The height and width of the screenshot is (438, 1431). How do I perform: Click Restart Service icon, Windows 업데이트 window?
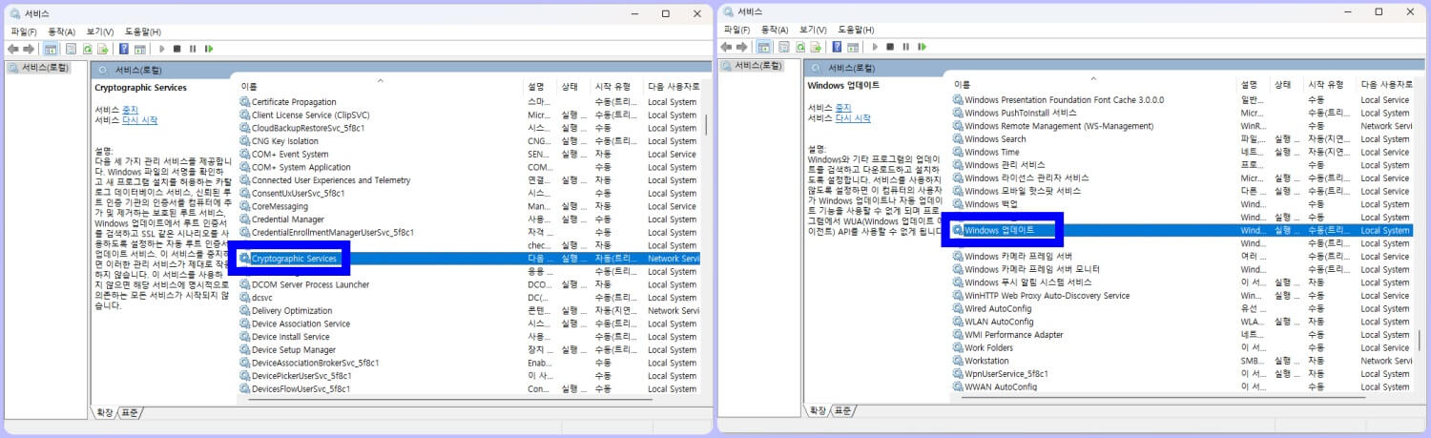point(922,47)
